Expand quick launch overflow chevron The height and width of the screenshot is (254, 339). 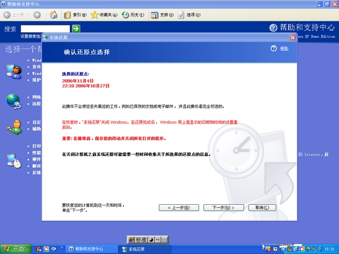[62, 247]
